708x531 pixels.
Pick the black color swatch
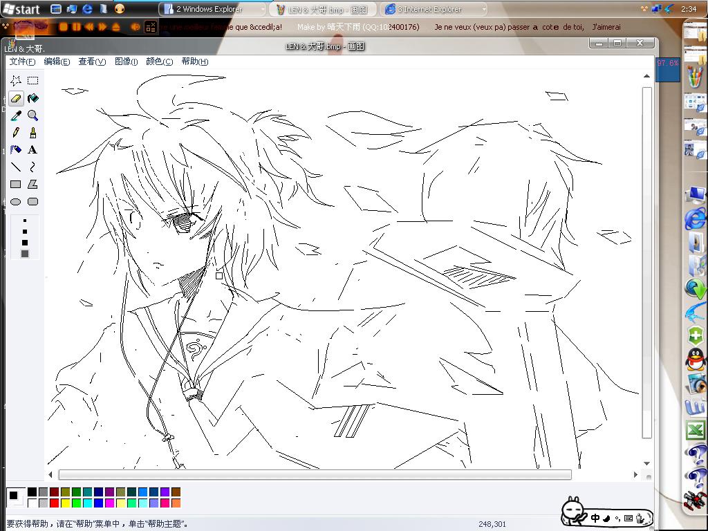click(x=32, y=492)
